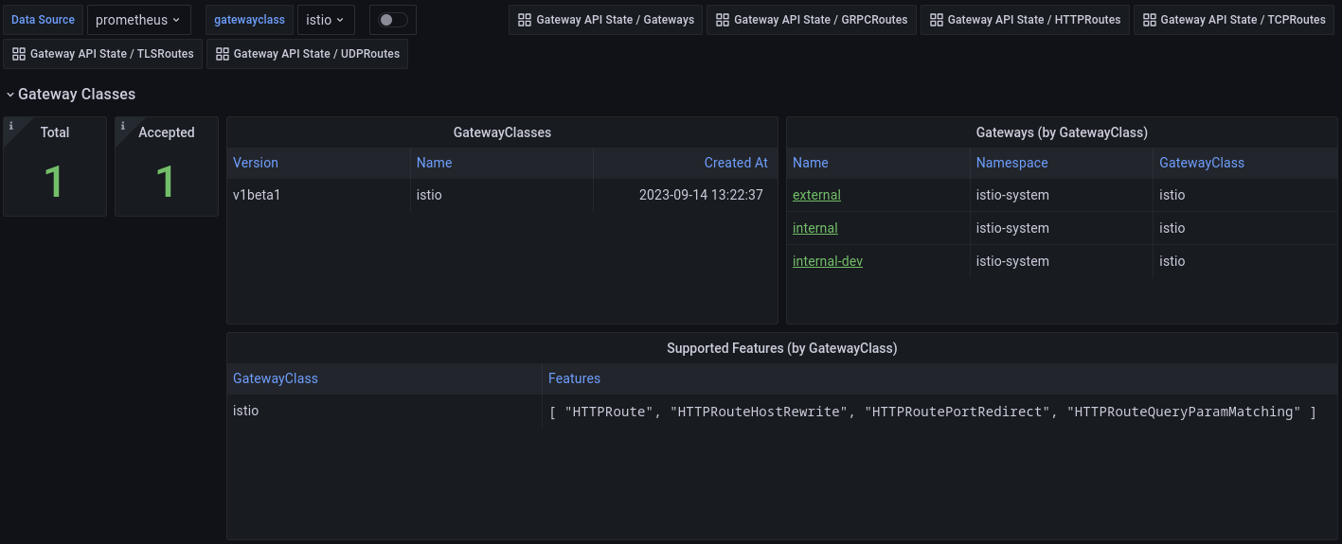This screenshot has height=544, width=1342.
Task: Show info icon on Total panel
Action: (11, 126)
